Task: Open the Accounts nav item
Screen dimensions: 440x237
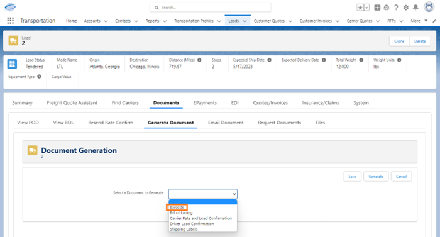Action: pyautogui.click(x=92, y=21)
